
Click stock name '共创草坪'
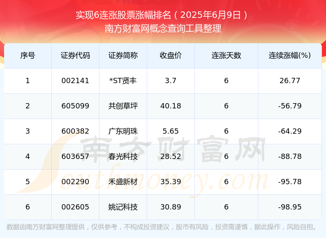pos(123,106)
